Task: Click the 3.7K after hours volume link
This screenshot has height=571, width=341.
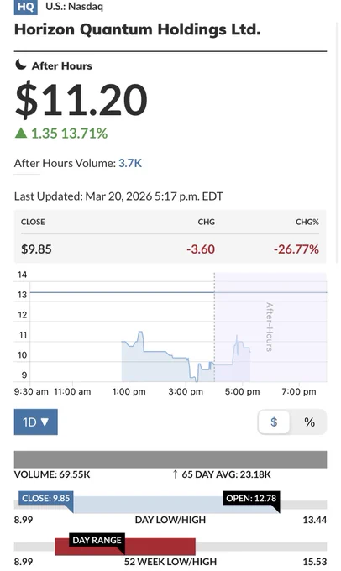Action: point(130,163)
